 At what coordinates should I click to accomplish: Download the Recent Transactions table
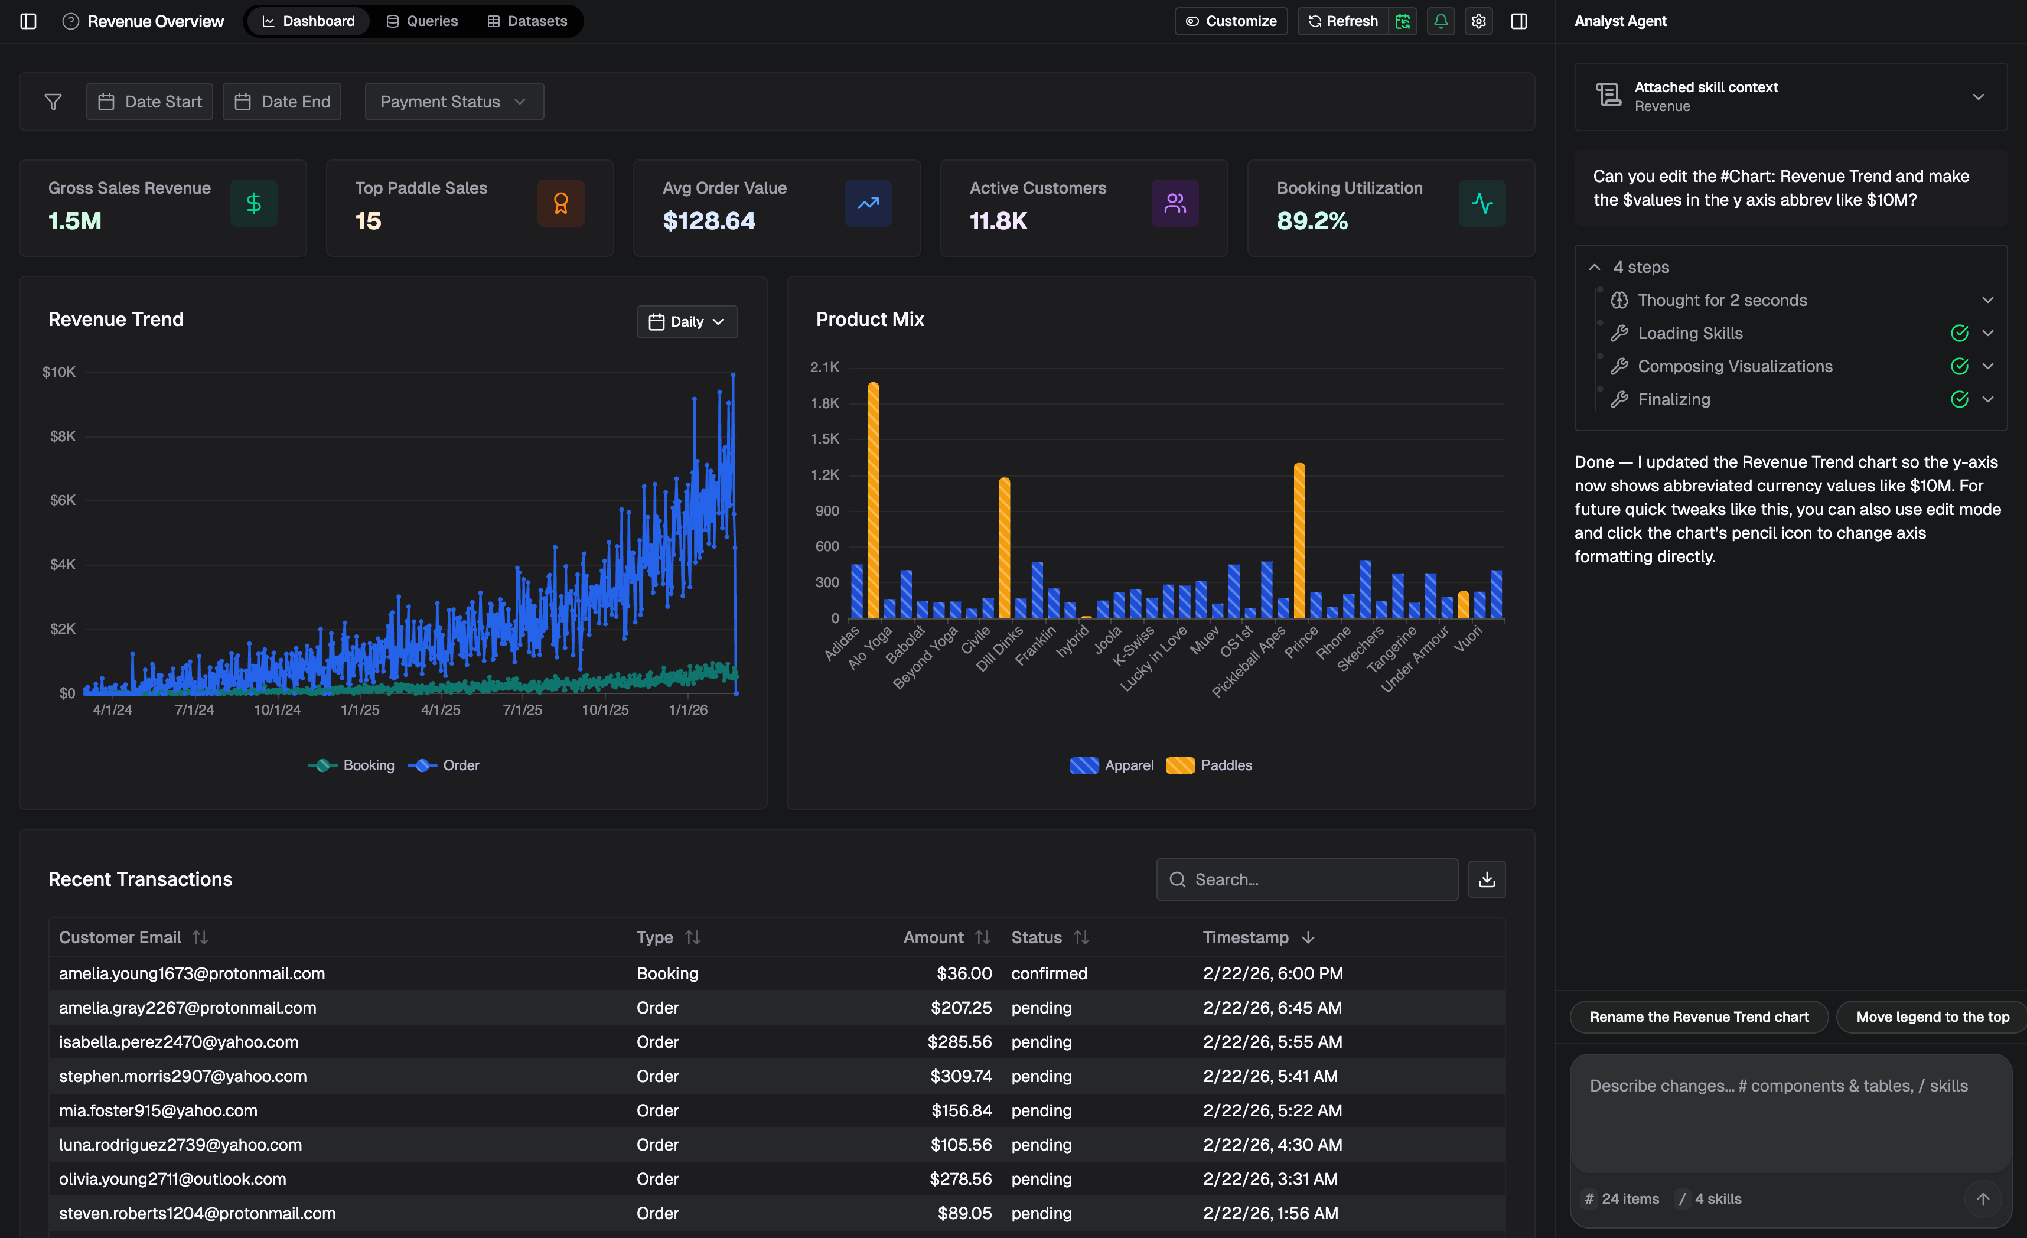[1487, 879]
